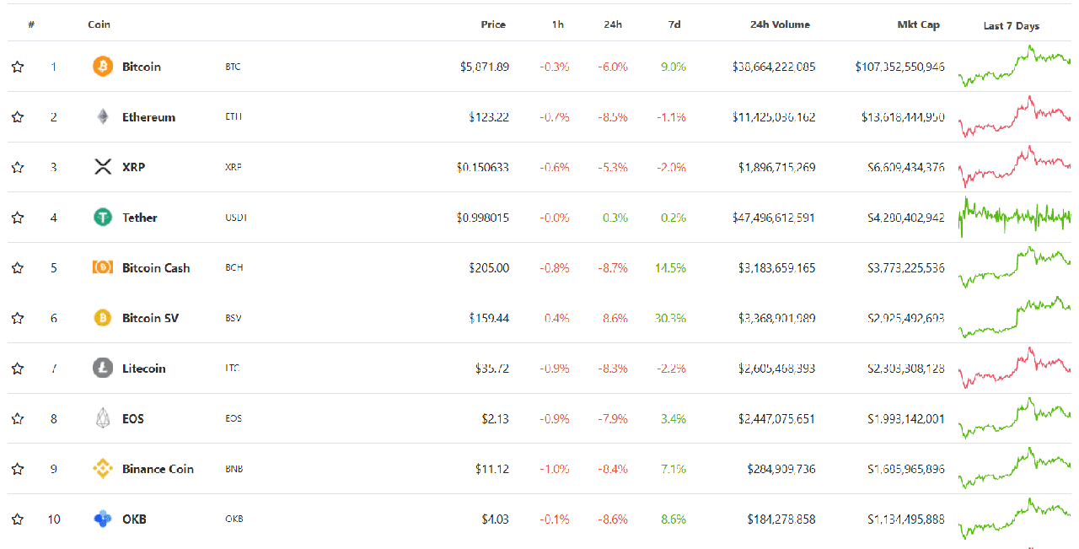Viewport: 1079px width, 549px height.
Task: Open Ethereum's 7-day sparkline chart
Action: [1014, 116]
